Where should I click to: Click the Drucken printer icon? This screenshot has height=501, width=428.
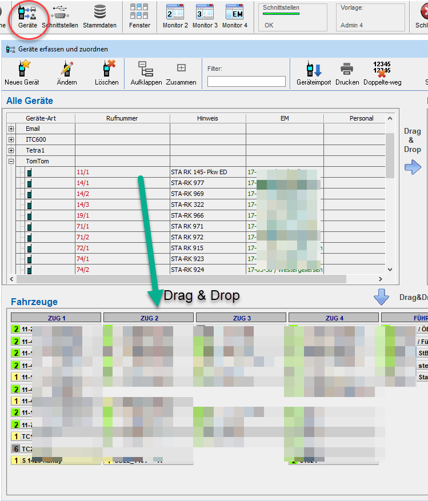point(347,73)
